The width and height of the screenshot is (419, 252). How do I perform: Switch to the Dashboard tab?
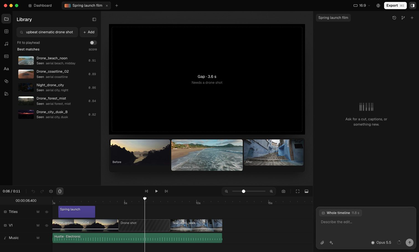(x=40, y=6)
